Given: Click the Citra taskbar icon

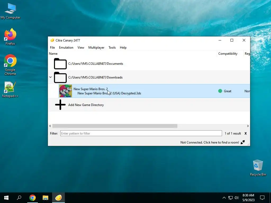Looking at the screenshot, I should coord(58,198).
